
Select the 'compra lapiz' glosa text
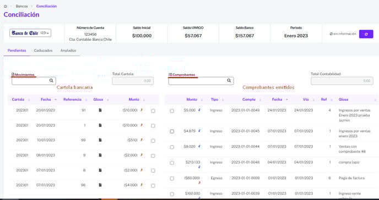349,163
